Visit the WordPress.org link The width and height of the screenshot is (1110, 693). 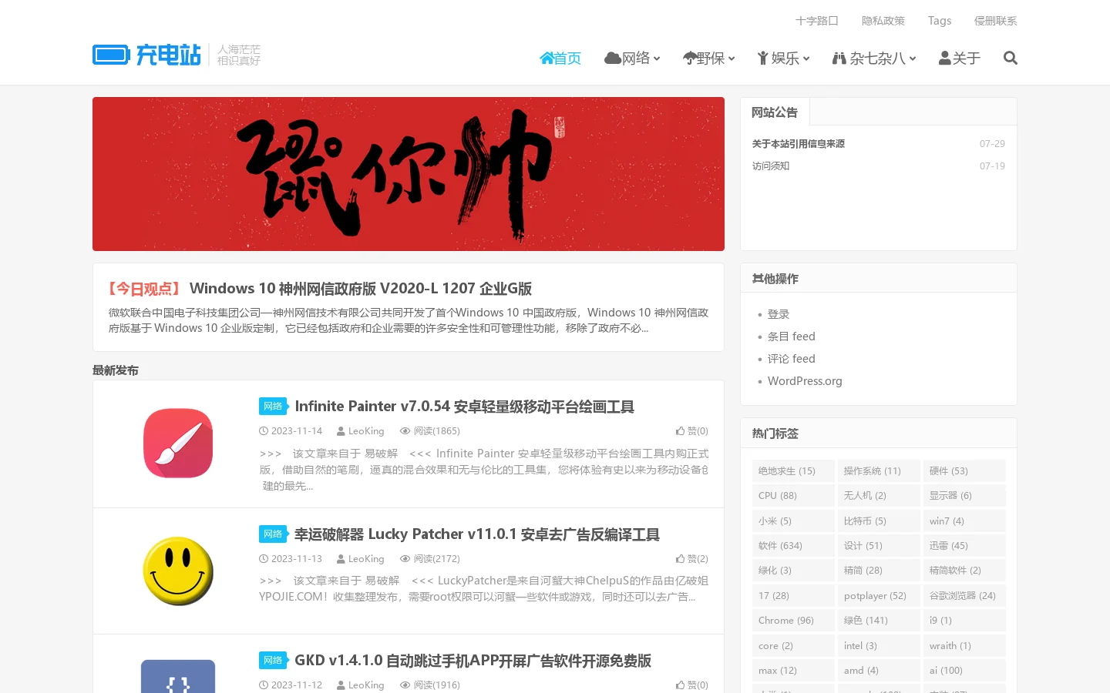(805, 381)
